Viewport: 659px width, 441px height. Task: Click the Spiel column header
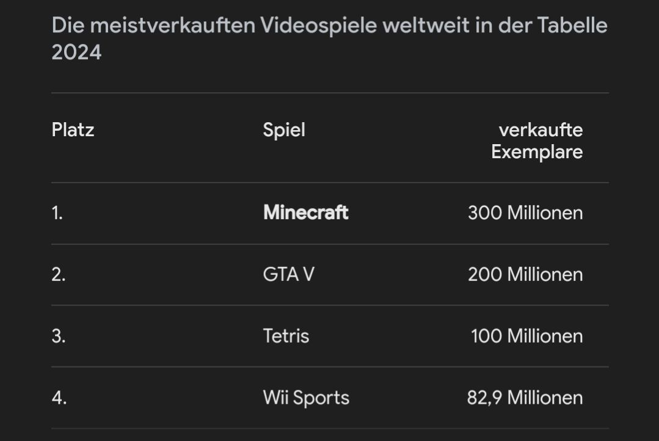(284, 129)
